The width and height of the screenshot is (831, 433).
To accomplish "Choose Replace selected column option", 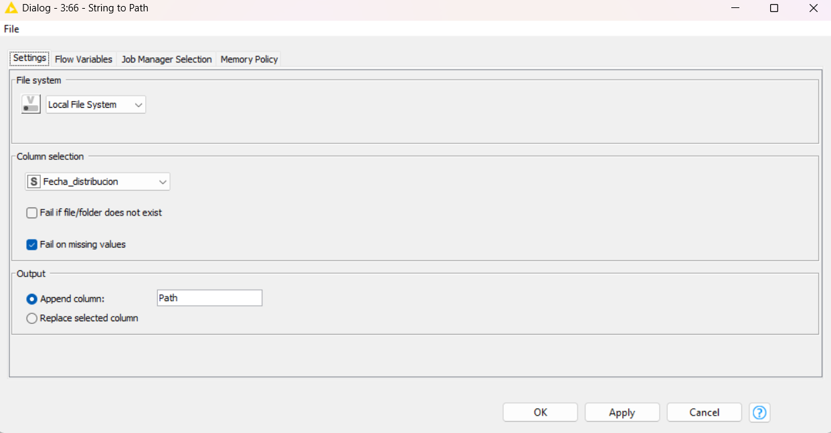I will pyautogui.click(x=32, y=319).
